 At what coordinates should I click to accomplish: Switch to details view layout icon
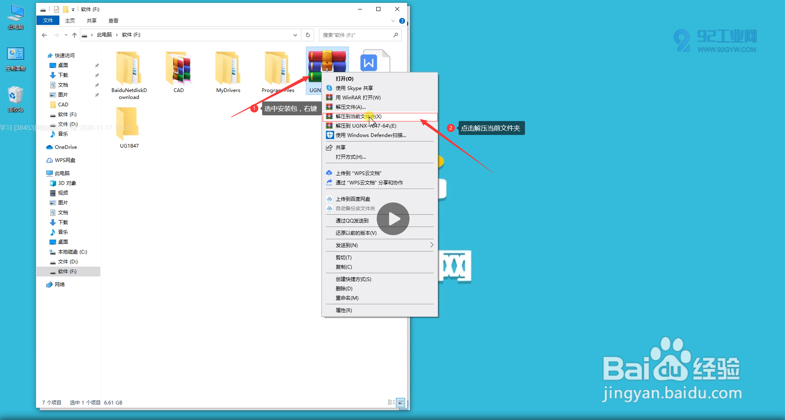coord(391,402)
